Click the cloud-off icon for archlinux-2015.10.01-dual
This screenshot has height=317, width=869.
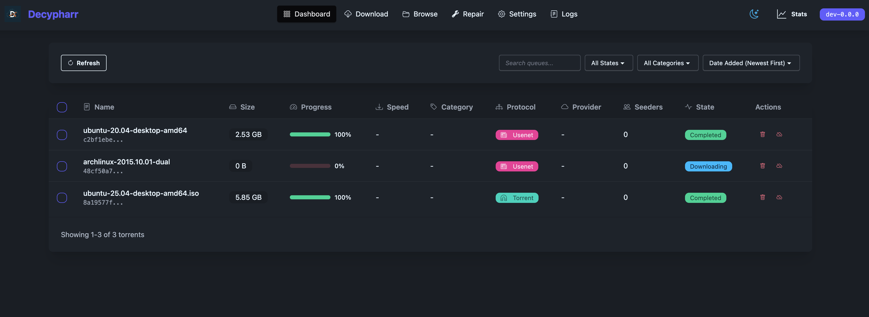(779, 166)
